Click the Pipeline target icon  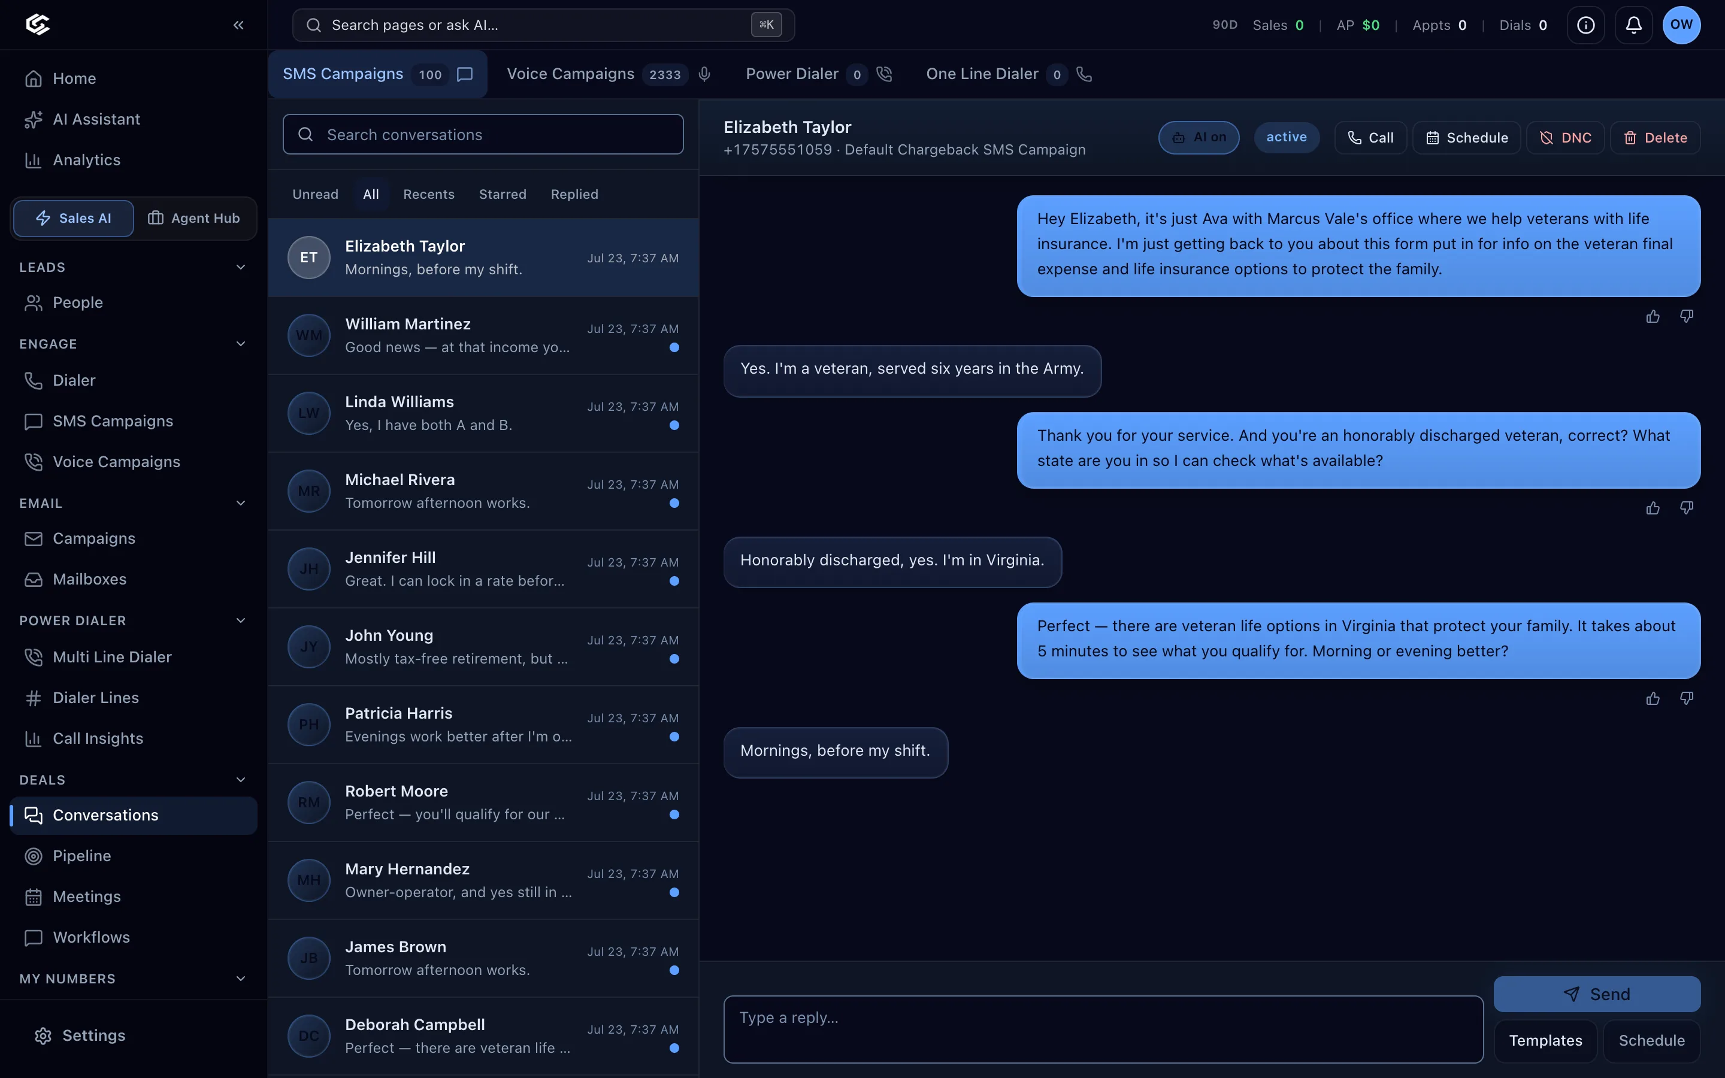pos(34,856)
